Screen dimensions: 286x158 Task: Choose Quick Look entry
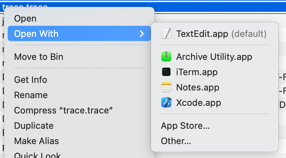pos(38,155)
